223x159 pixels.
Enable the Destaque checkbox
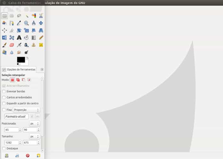point(4,149)
